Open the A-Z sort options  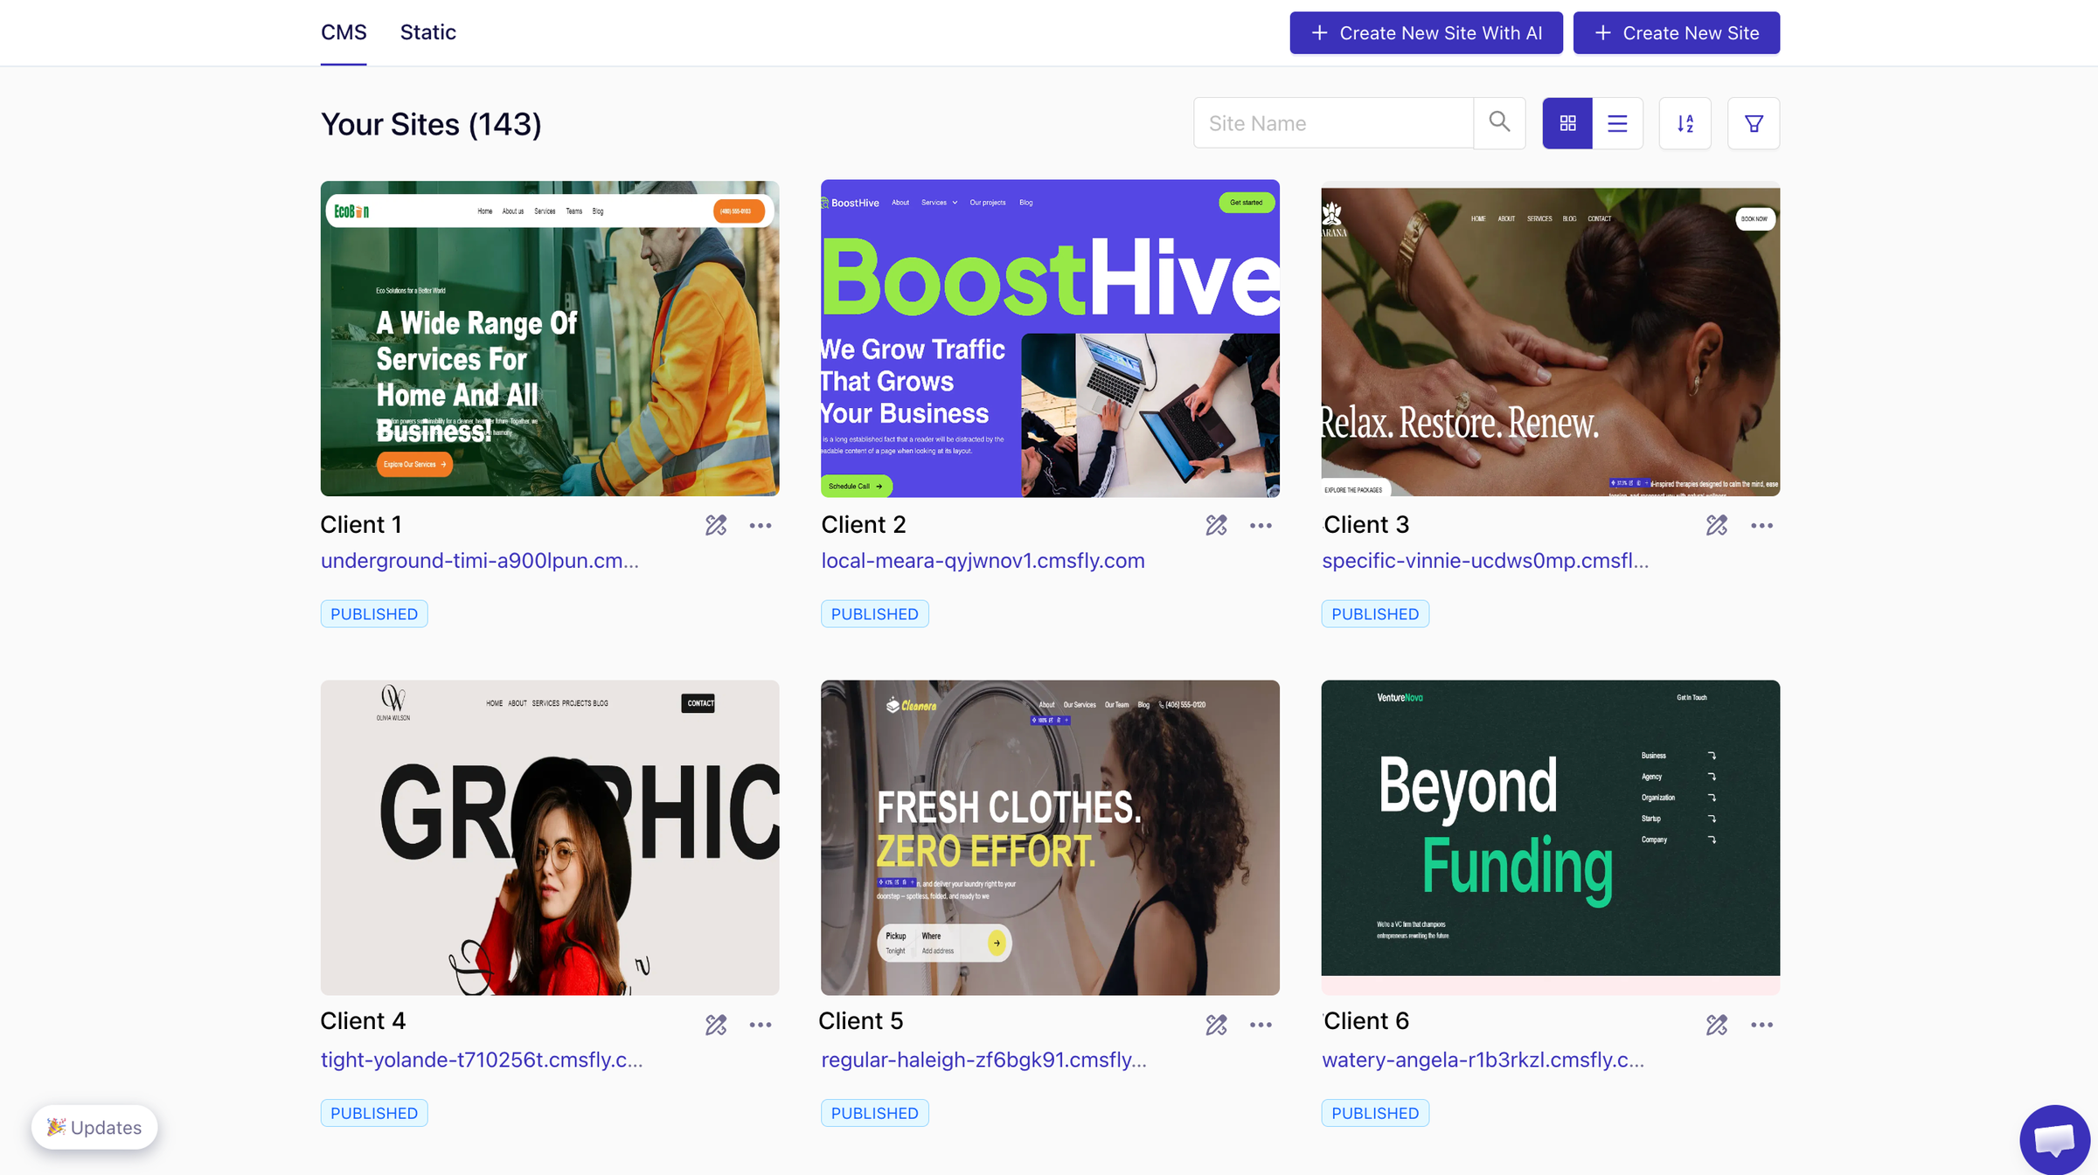click(1685, 123)
